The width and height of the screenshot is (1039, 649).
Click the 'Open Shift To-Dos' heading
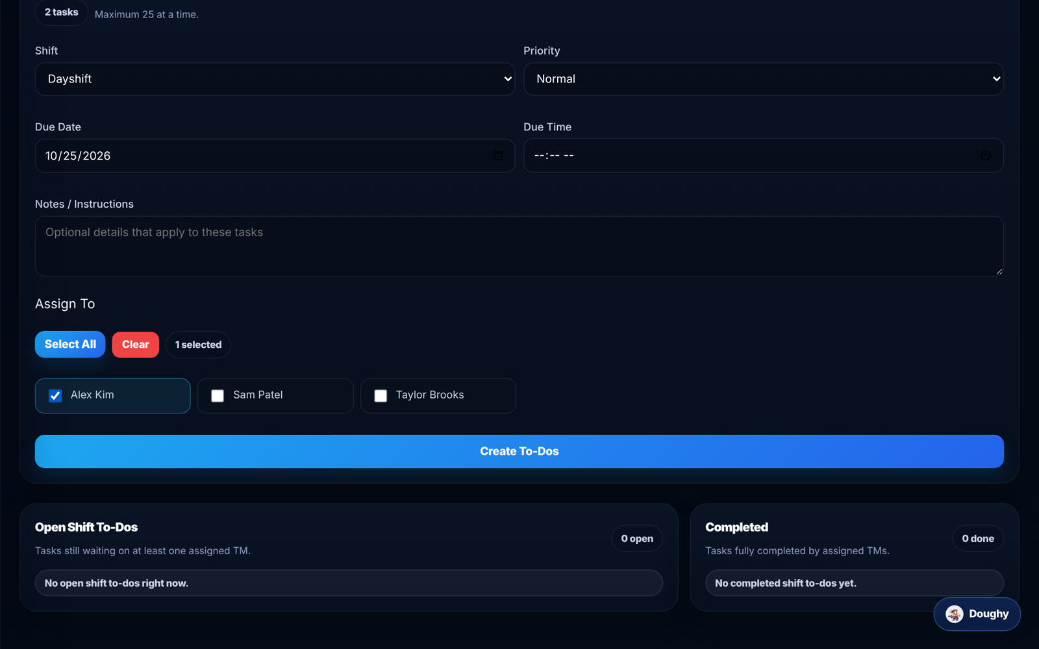point(86,528)
